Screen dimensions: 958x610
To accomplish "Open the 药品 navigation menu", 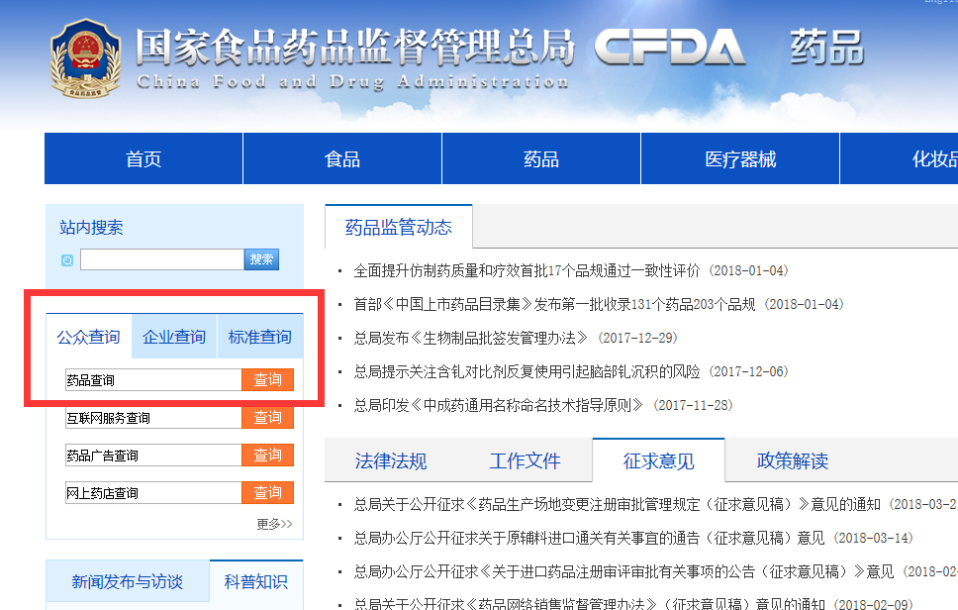I will (x=541, y=158).
